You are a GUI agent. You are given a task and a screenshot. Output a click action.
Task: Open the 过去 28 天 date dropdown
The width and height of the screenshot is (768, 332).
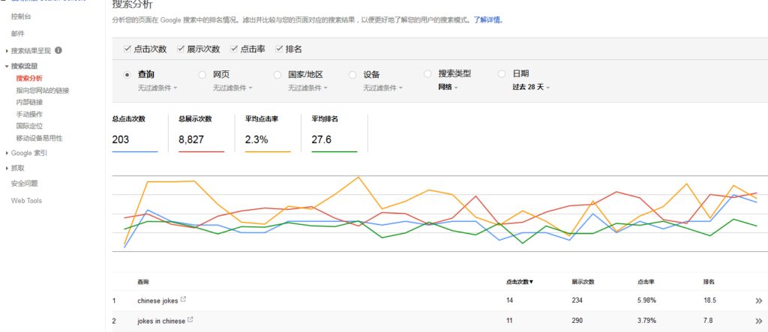point(532,87)
